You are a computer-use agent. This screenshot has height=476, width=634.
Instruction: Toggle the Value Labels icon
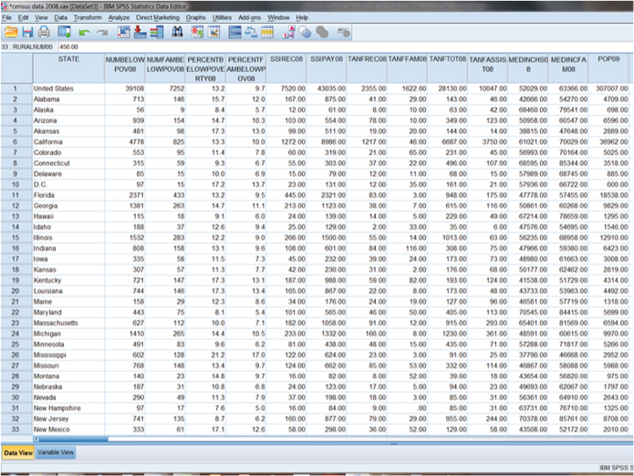tap(288, 32)
